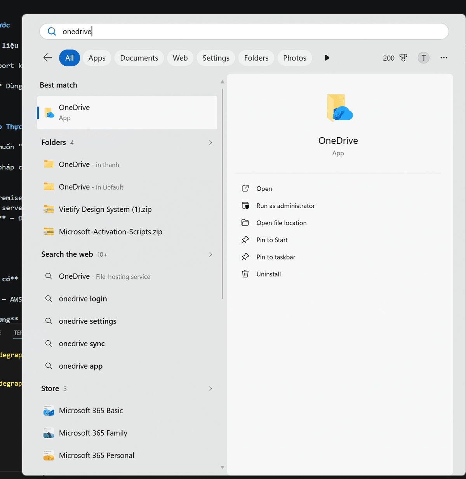This screenshot has height=479, width=466.
Task: Switch to the Web filter tab
Action: tap(180, 58)
